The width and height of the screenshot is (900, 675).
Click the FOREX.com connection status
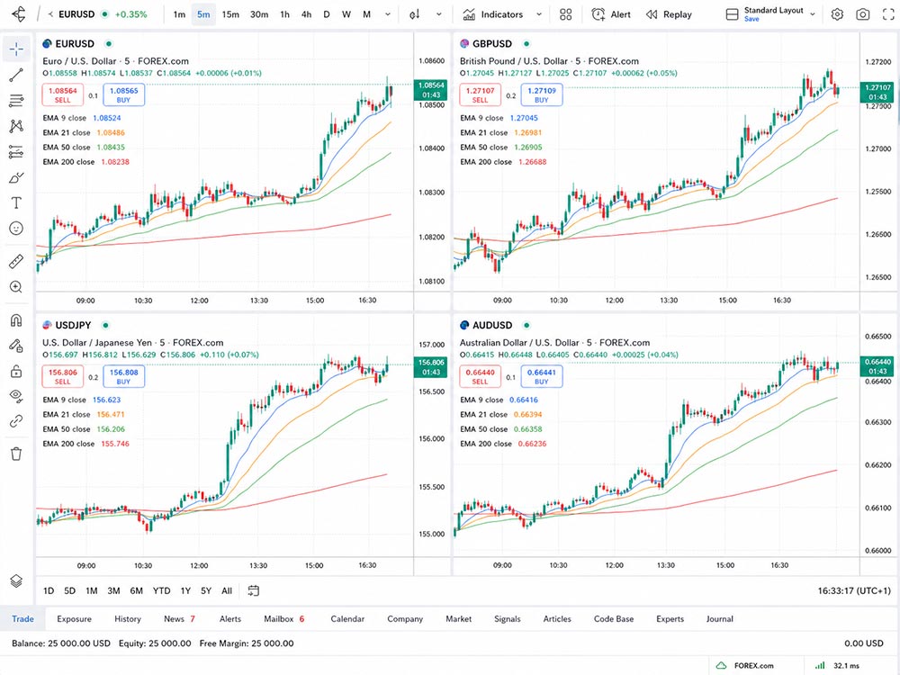coord(745,666)
